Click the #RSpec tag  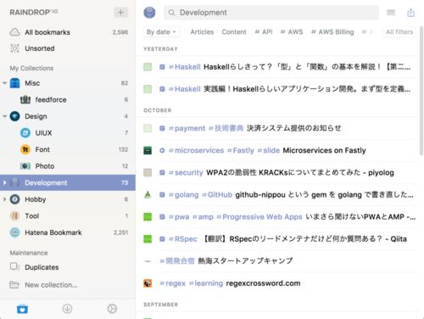tap(182, 239)
